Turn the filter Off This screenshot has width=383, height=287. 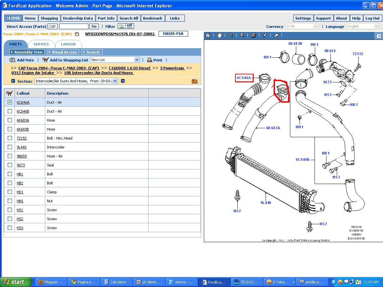130,26
